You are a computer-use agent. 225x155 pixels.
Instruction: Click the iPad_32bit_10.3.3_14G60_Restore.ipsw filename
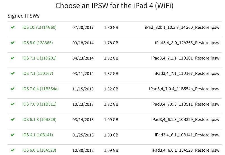pos(182,28)
